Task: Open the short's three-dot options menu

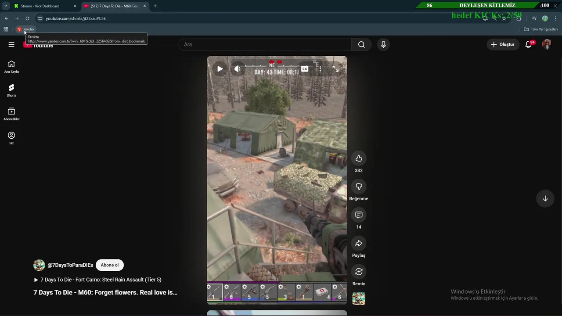Action: (x=320, y=68)
